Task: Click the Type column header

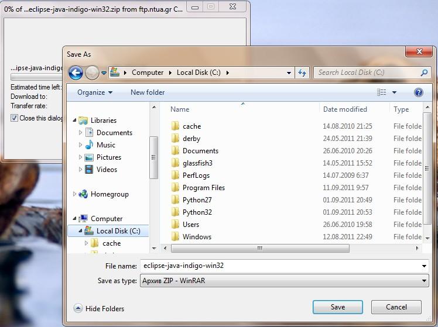Action: (401, 109)
